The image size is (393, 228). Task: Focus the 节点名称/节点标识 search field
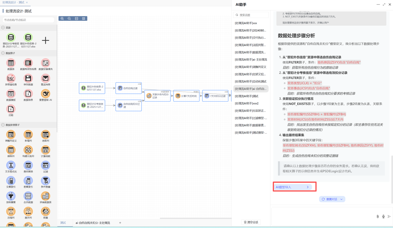(x=29, y=20)
